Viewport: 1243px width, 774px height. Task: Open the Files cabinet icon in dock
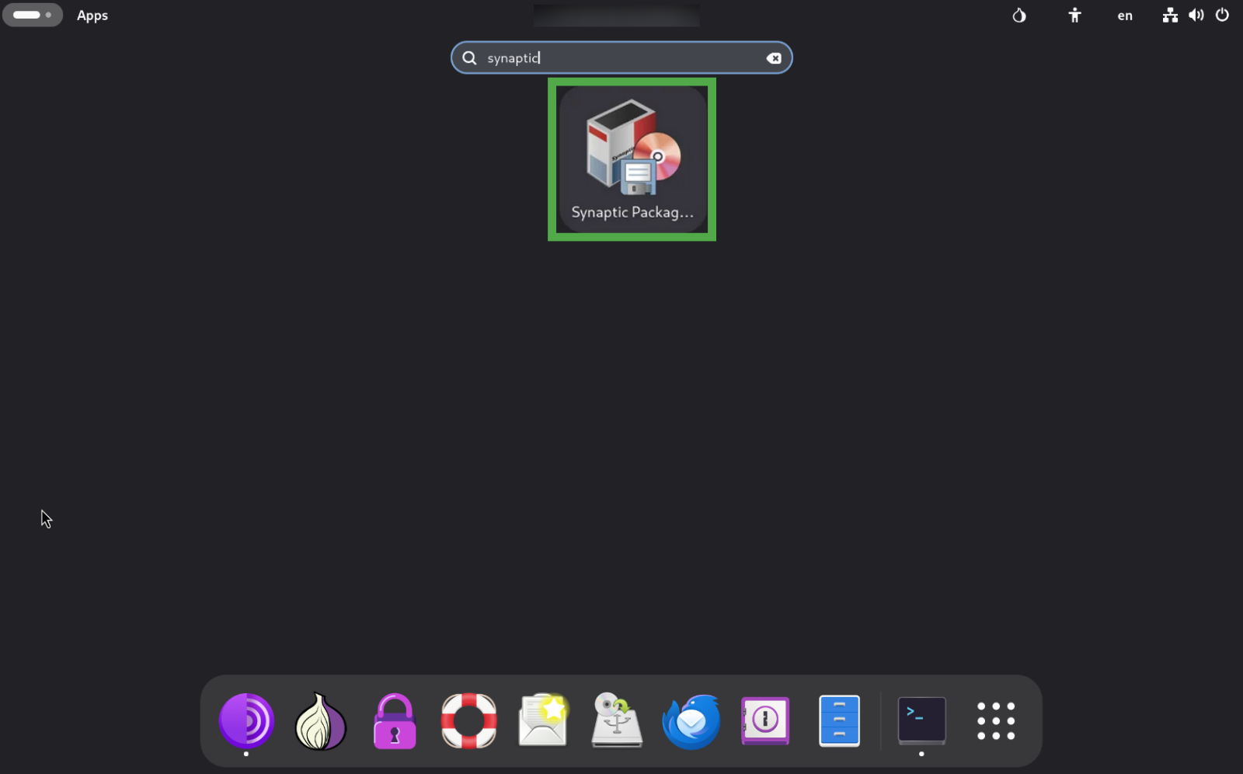click(x=840, y=720)
